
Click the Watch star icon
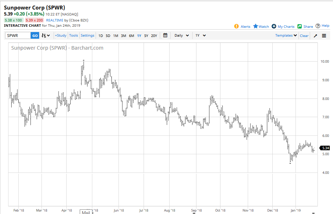coord(255,26)
